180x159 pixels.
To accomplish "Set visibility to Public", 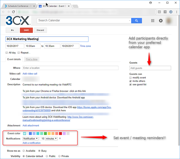I will pos(47,156).
